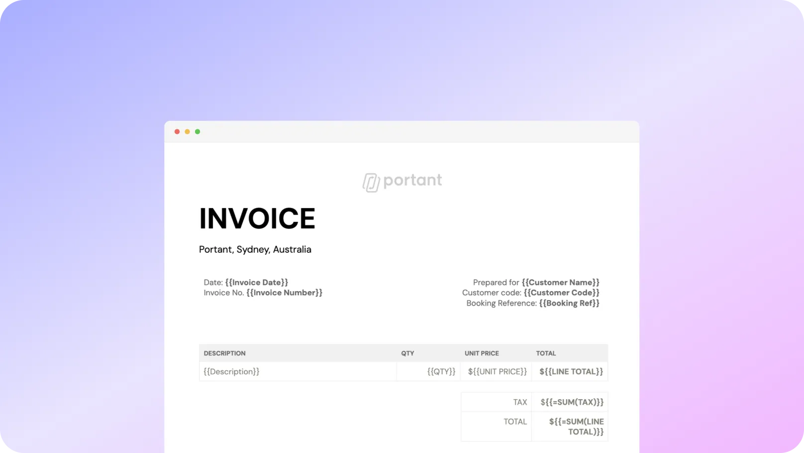Click the green maximize window dot
The image size is (804, 453).
(198, 131)
